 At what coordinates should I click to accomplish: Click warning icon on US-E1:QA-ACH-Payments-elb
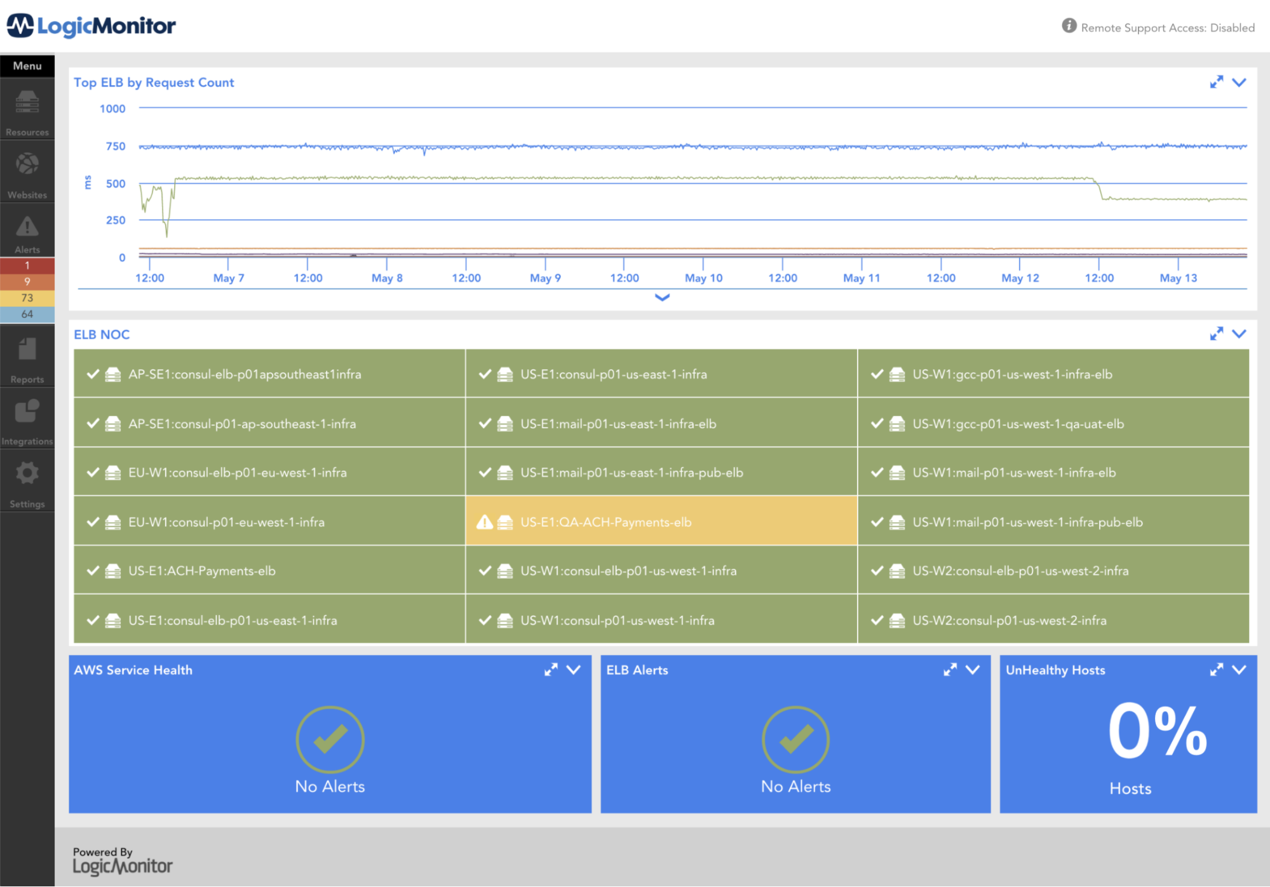tap(485, 522)
